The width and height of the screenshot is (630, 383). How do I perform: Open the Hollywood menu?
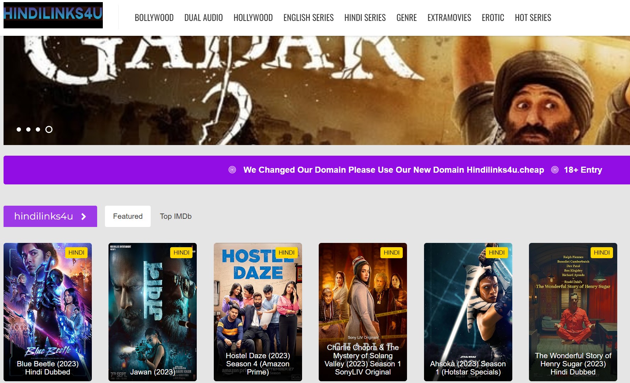coord(253,18)
